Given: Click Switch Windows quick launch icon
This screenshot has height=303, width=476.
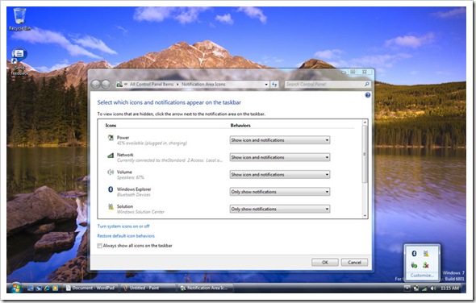Looking at the screenshot, I should click(x=39, y=288).
